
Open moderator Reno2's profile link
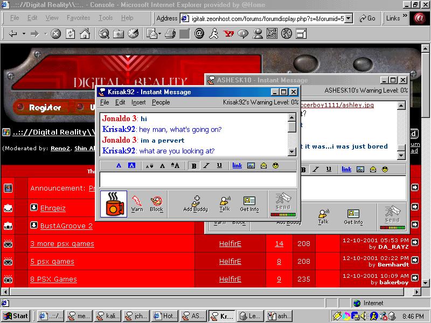click(x=60, y=149)
